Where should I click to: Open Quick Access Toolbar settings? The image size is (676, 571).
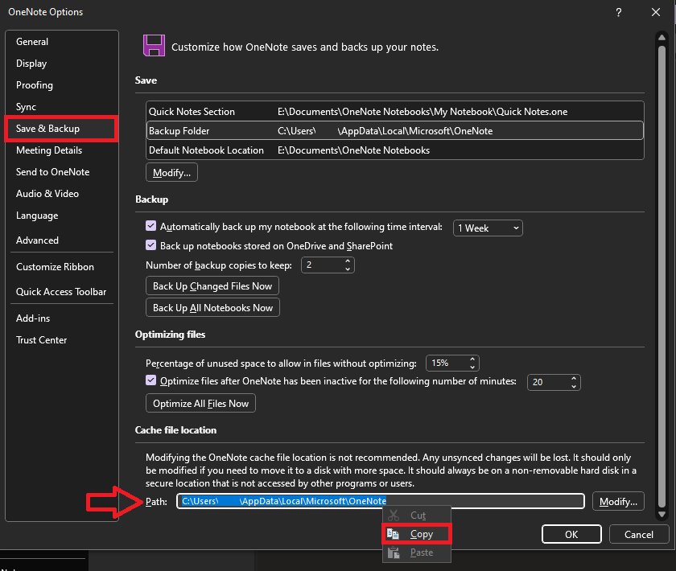tap(61, 292)
